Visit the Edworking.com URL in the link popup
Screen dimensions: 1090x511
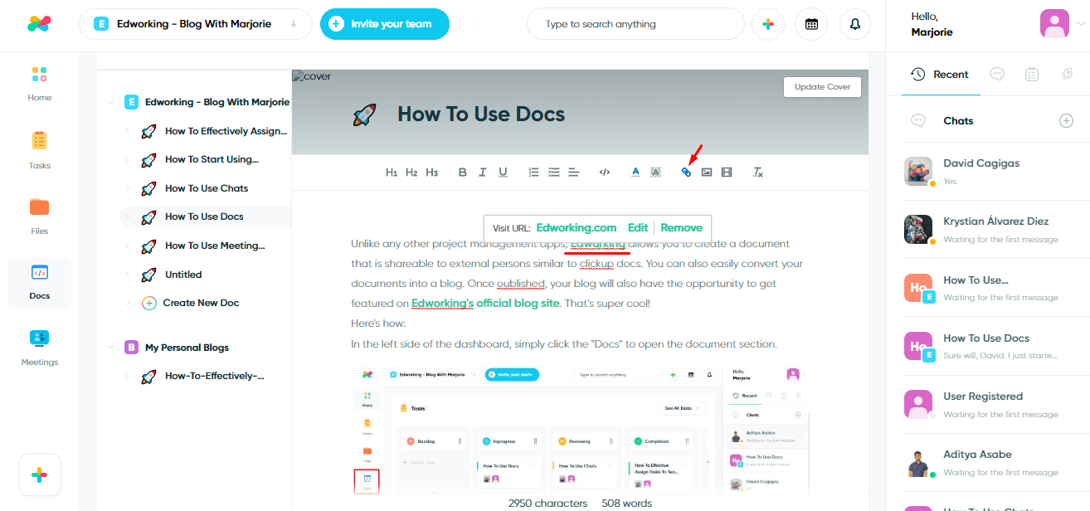click(577, 228)
